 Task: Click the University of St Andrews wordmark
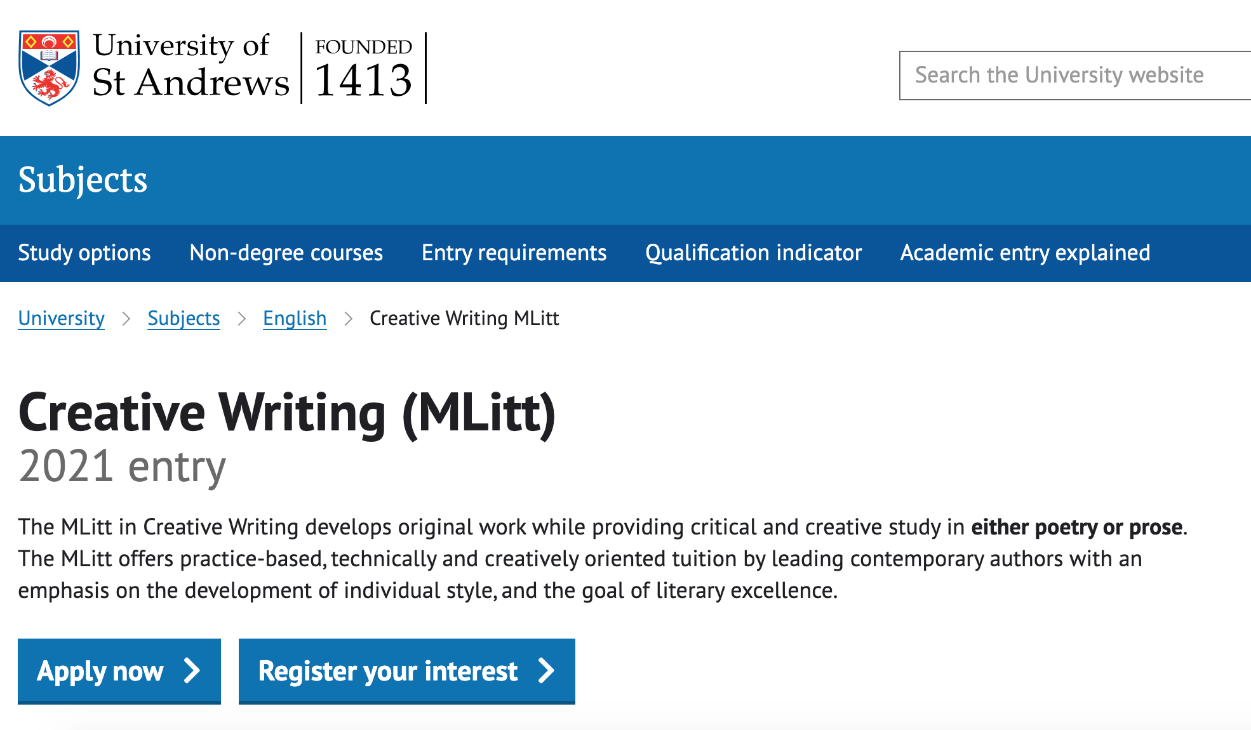coord(190,66)
